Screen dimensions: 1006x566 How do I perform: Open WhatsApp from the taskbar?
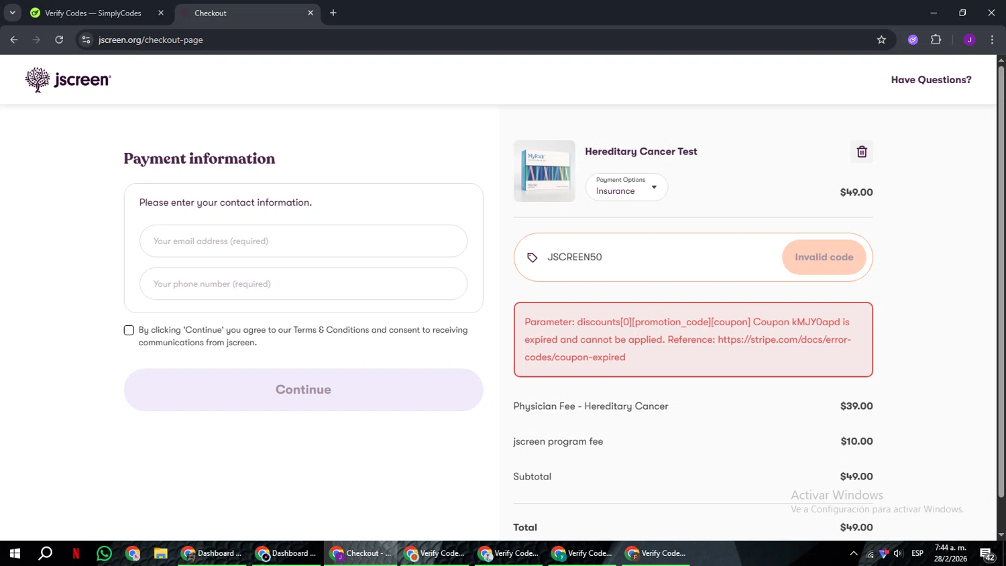(105, 553)
